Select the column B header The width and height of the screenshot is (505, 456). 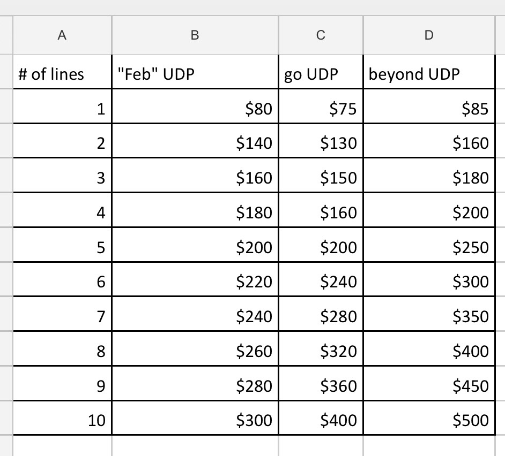pyautogui.click(x=195, y=35)
